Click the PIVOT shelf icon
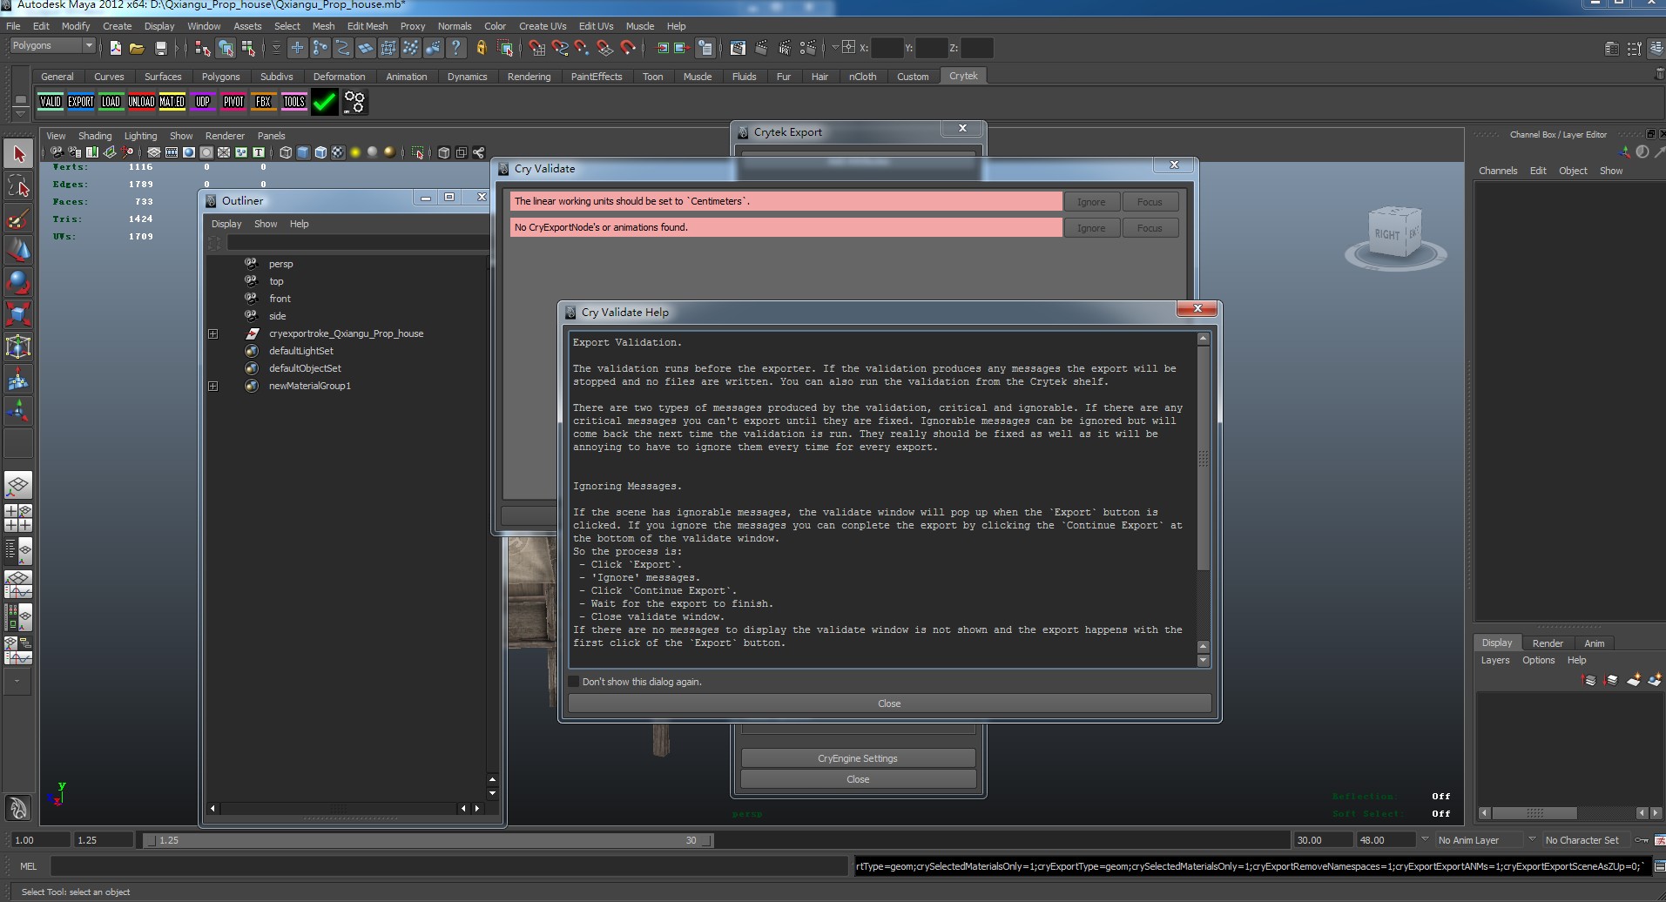 (x=233, y=102)
